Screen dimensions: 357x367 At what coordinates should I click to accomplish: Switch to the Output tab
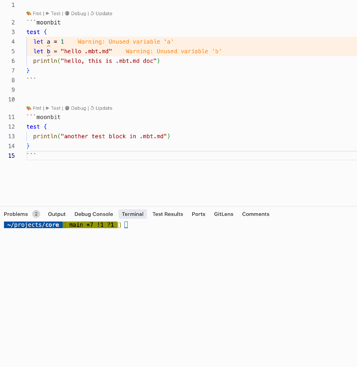pos(57,214)
